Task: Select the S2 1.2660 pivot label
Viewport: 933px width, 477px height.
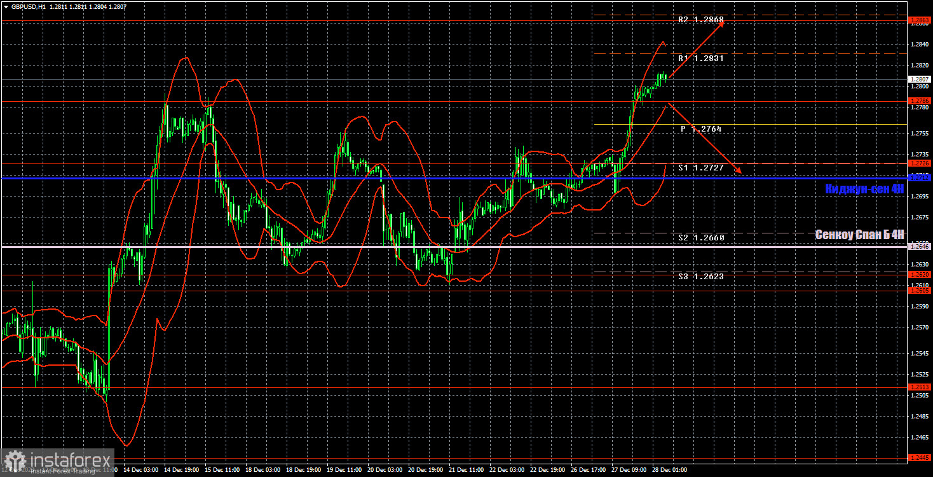Action: [x=700, y=238]
